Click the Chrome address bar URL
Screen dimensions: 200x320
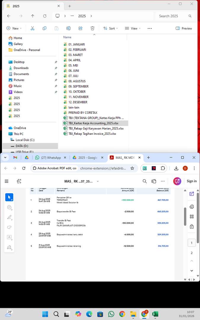(103, 168)
